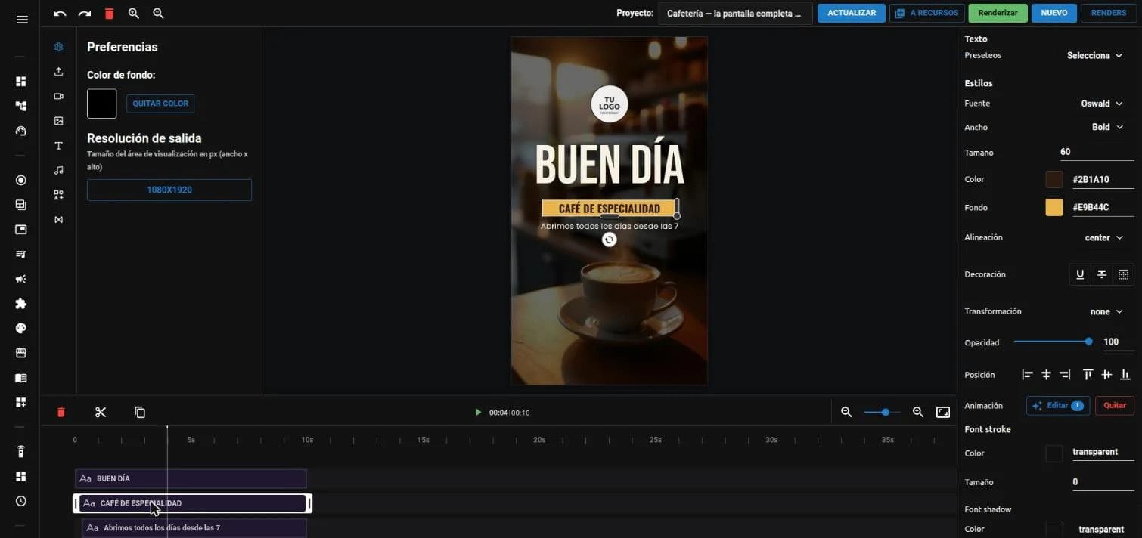
Task: Open the hamburger main menu
Action: pos(22,20)
